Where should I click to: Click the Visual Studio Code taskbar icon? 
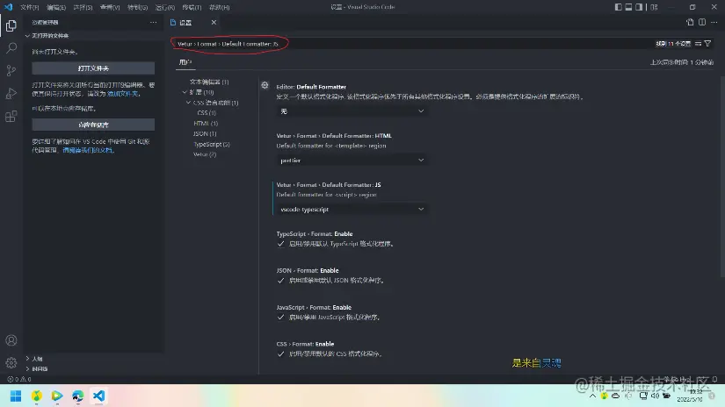pyautogui.click(x=98, y=396)
